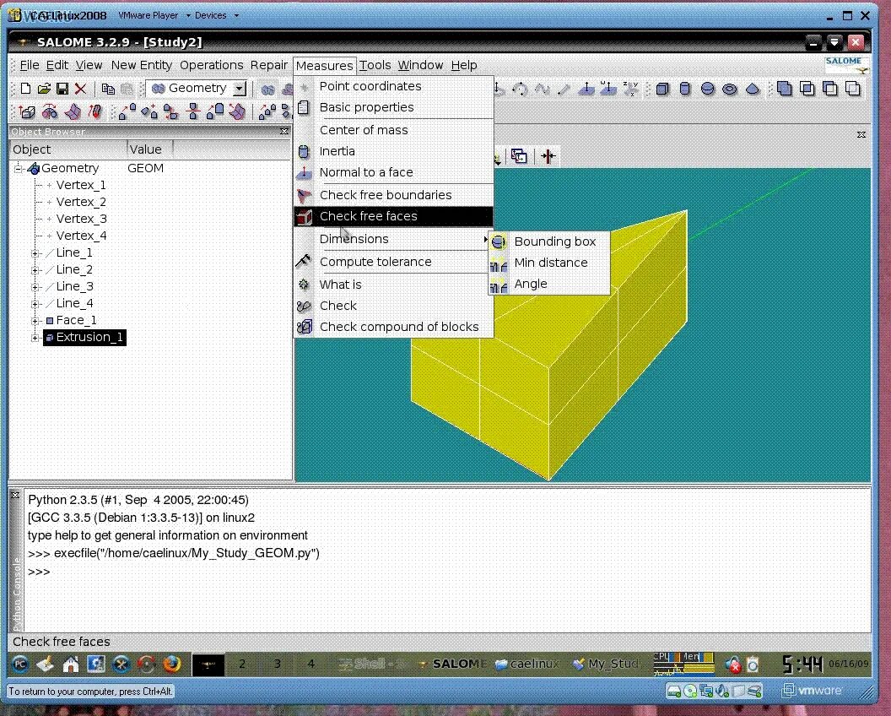The height and width of the screenshot is (716, 891).
Task: Select Check free boundaries entry
Action: click(x=393, y=195)
